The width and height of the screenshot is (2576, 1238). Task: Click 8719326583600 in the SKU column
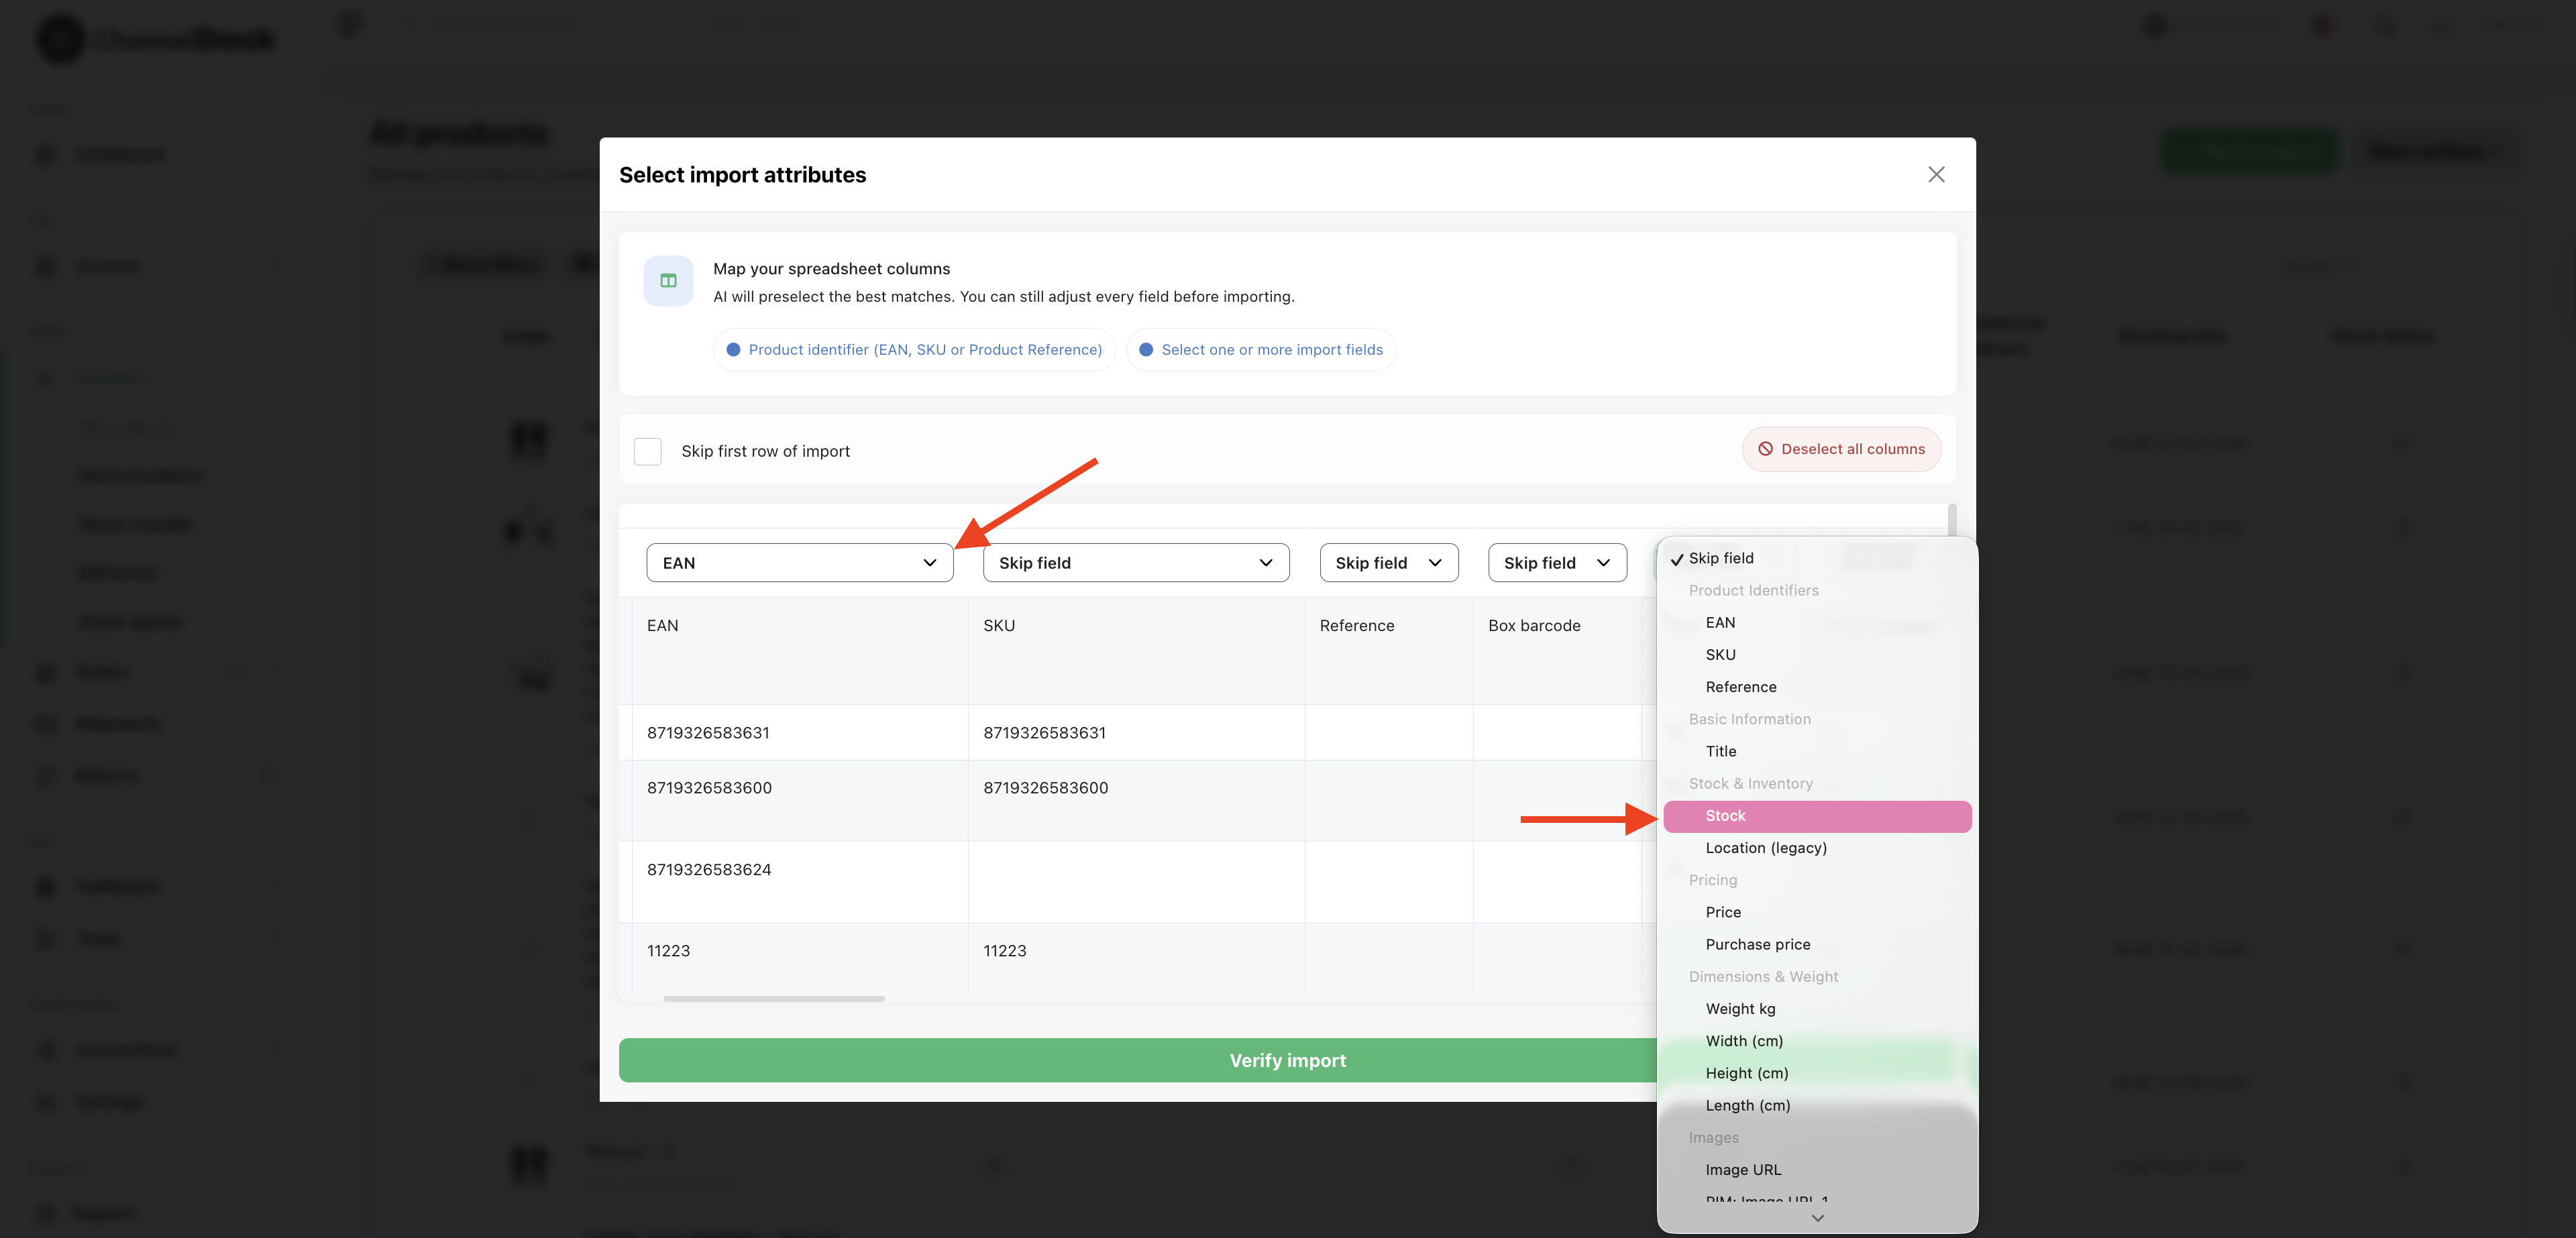(1045, 788)
